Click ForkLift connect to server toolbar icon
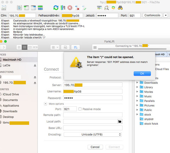This screenshot has height=153, width=170. [65, 47]
